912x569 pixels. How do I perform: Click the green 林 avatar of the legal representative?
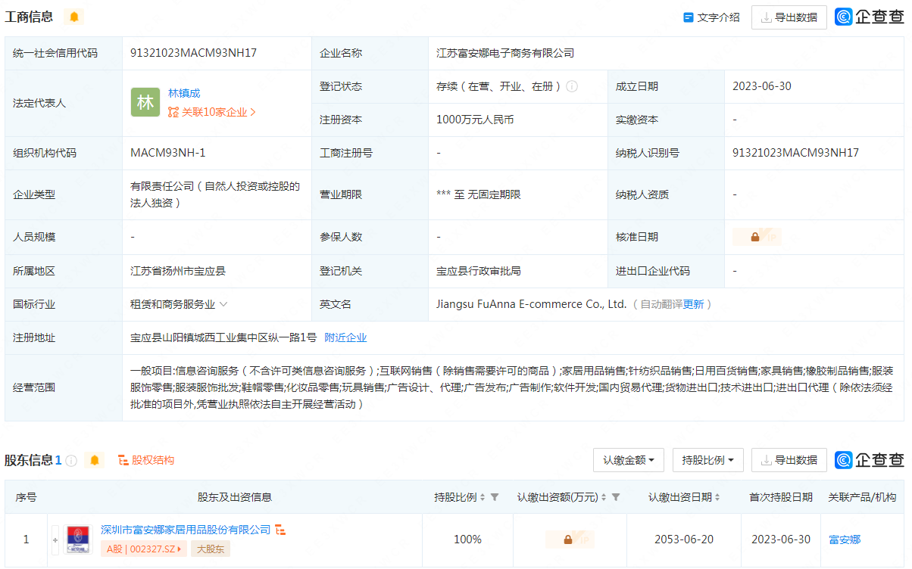coord(145,103)
